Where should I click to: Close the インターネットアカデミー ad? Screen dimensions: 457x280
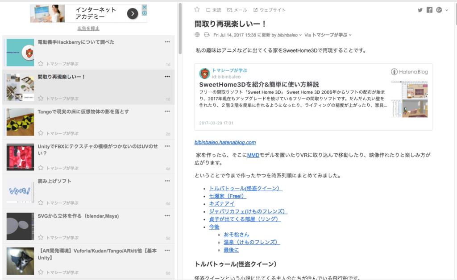point(144,7)
